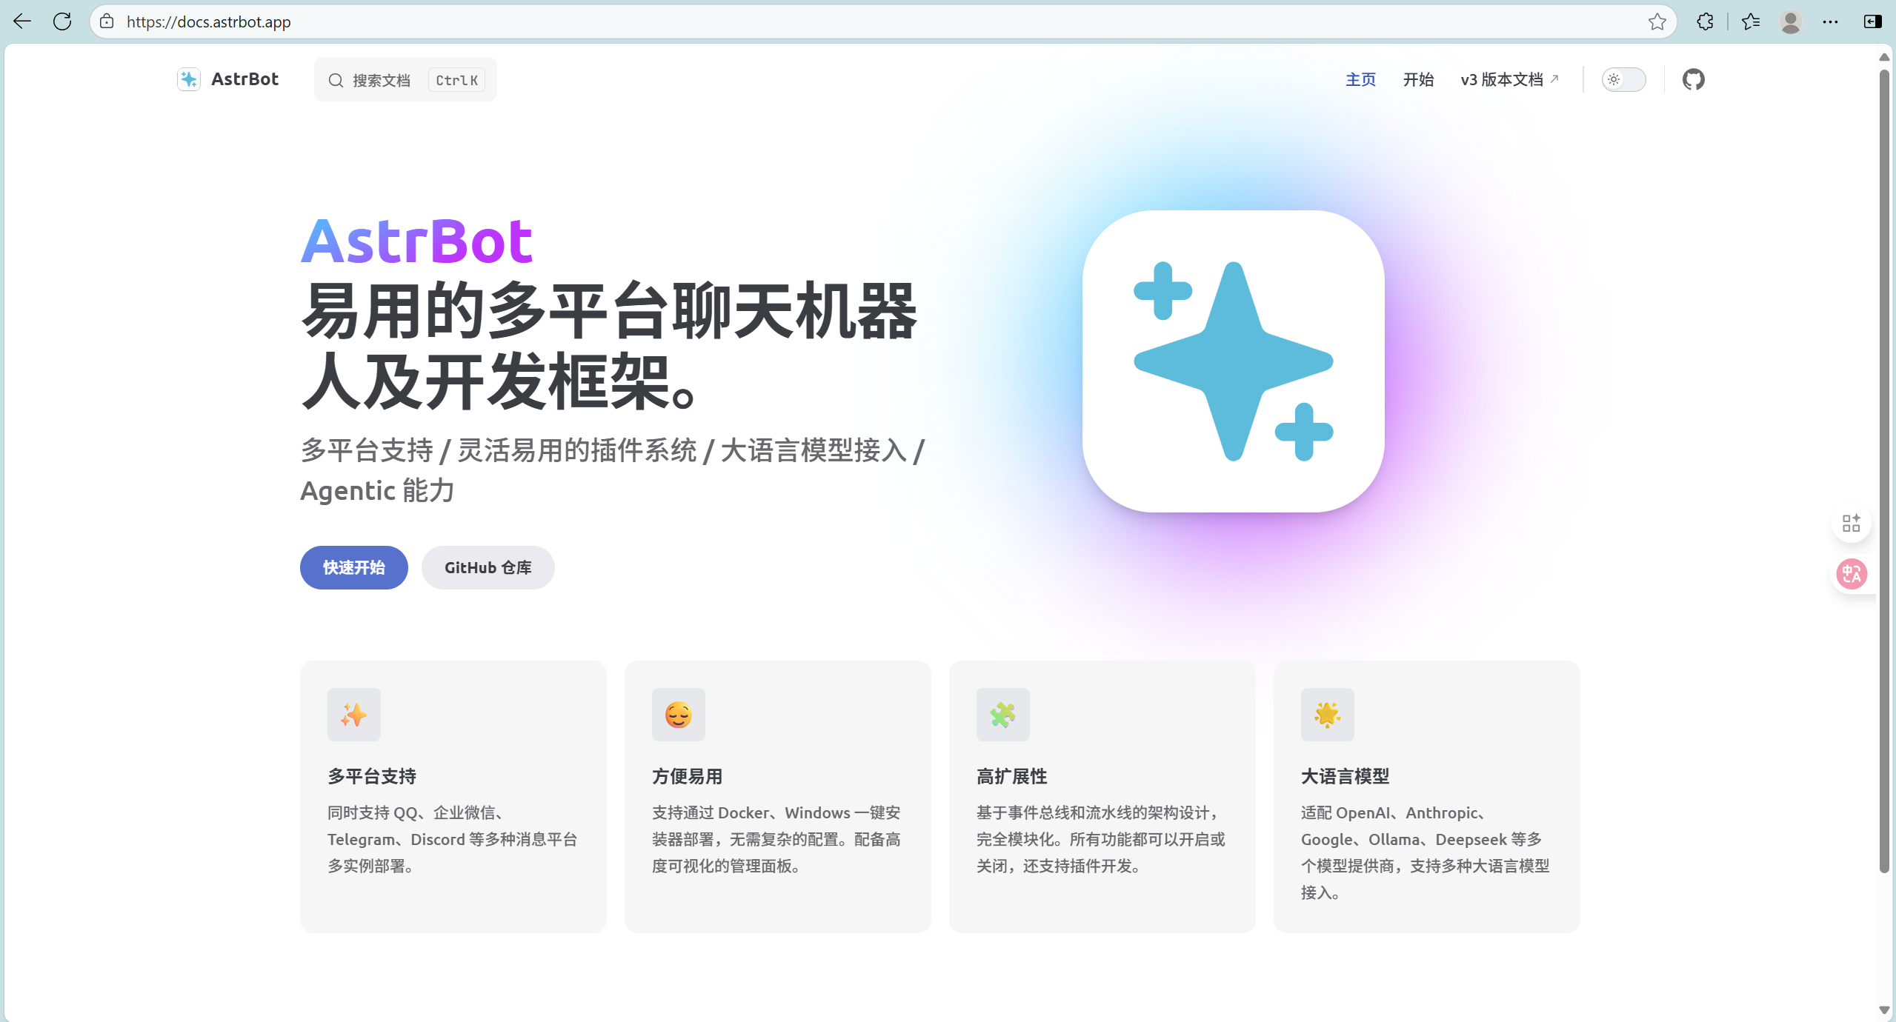Click the AstrBot logo in navbar
Screen dimensions: 1896x1022
tap(228, 79)
